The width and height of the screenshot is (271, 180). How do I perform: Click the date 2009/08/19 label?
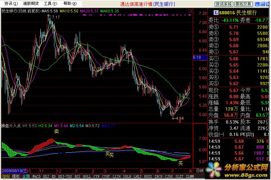pos(14,171)
